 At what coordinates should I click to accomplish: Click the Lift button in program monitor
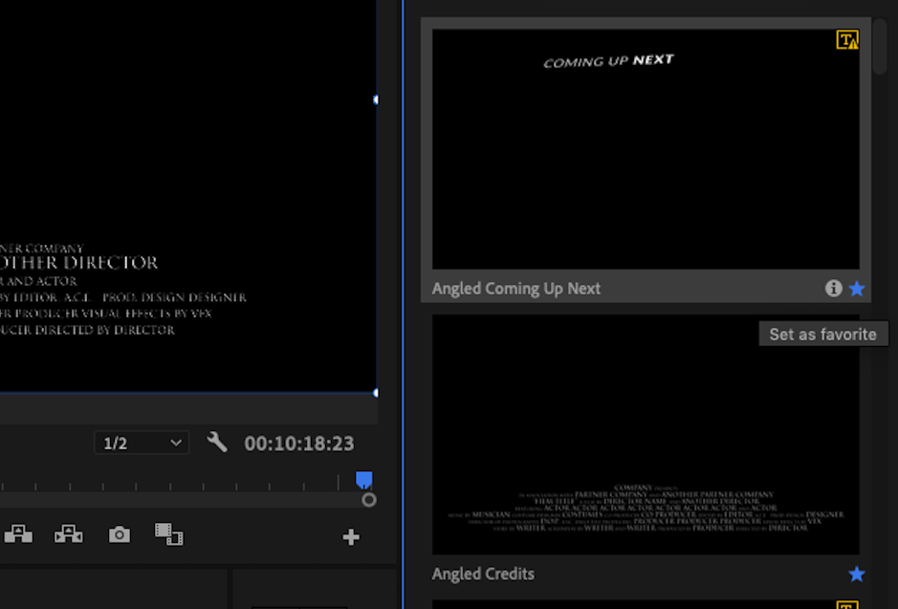click(18, 534)
